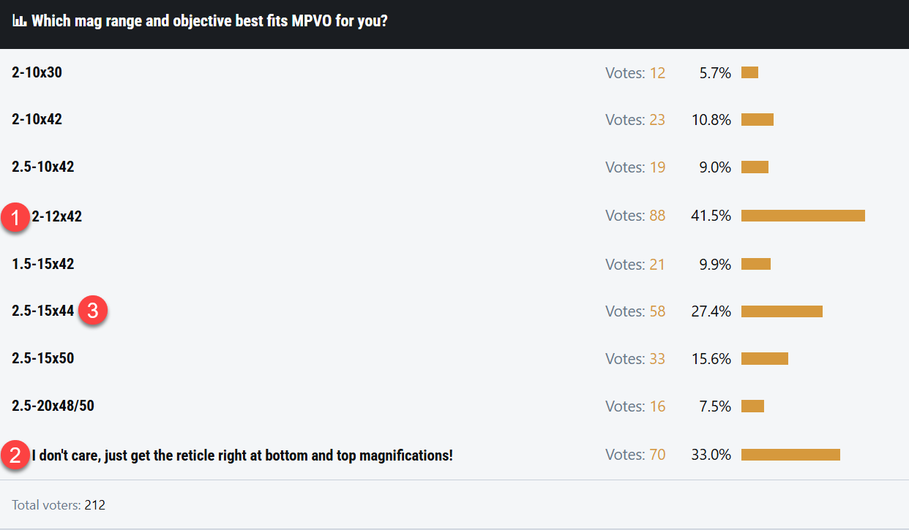Click the 41.5% result bar
909x530 pixels.
pos(803,216)
